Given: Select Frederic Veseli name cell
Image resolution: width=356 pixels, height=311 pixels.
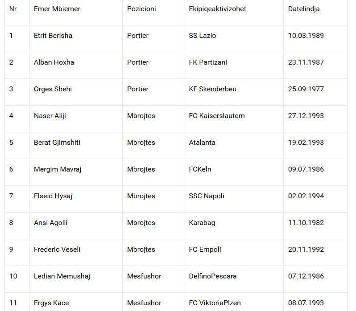Looking at the screenshot, I should pos(57,250).
